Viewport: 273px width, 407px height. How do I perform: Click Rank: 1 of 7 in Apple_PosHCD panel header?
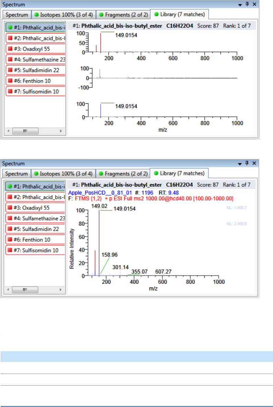pyautogui.click(x=237, y=185)
